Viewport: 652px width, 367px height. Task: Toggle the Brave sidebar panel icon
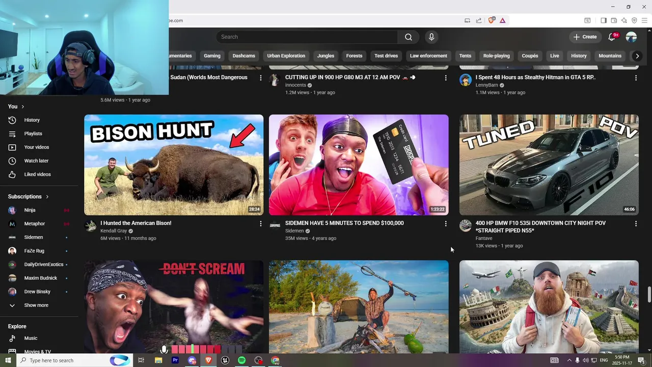pos(604,20)
